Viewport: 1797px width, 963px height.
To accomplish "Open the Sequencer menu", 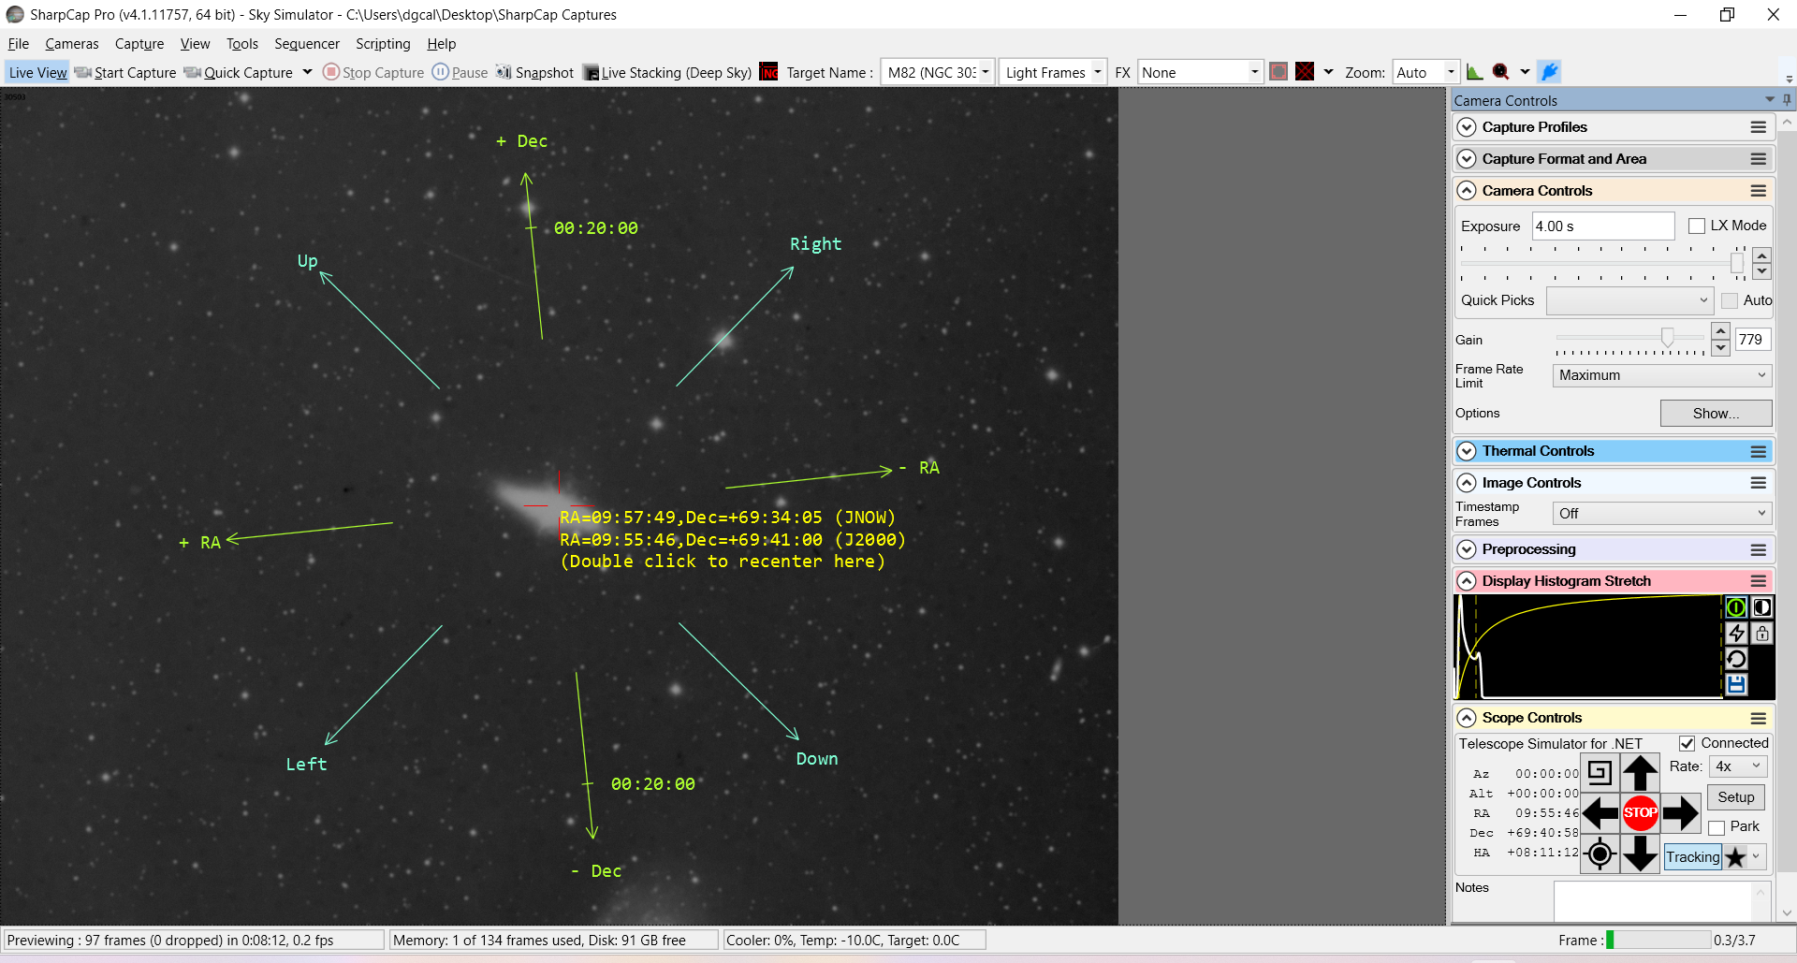I will (x=307, y=44).
